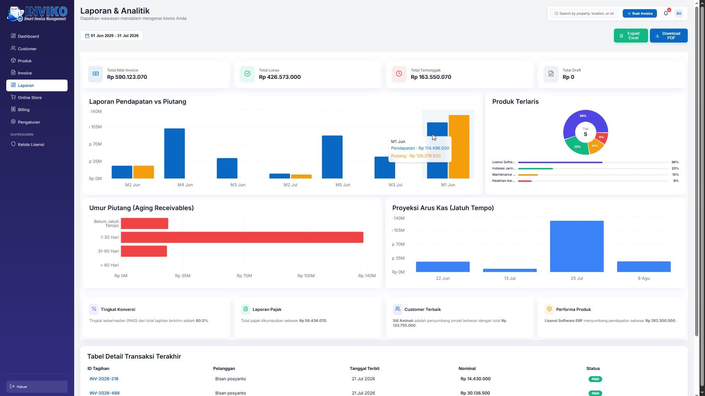705x396 pixels.
Task: Click the Produk box icon in sidebar
Action: 13,60
